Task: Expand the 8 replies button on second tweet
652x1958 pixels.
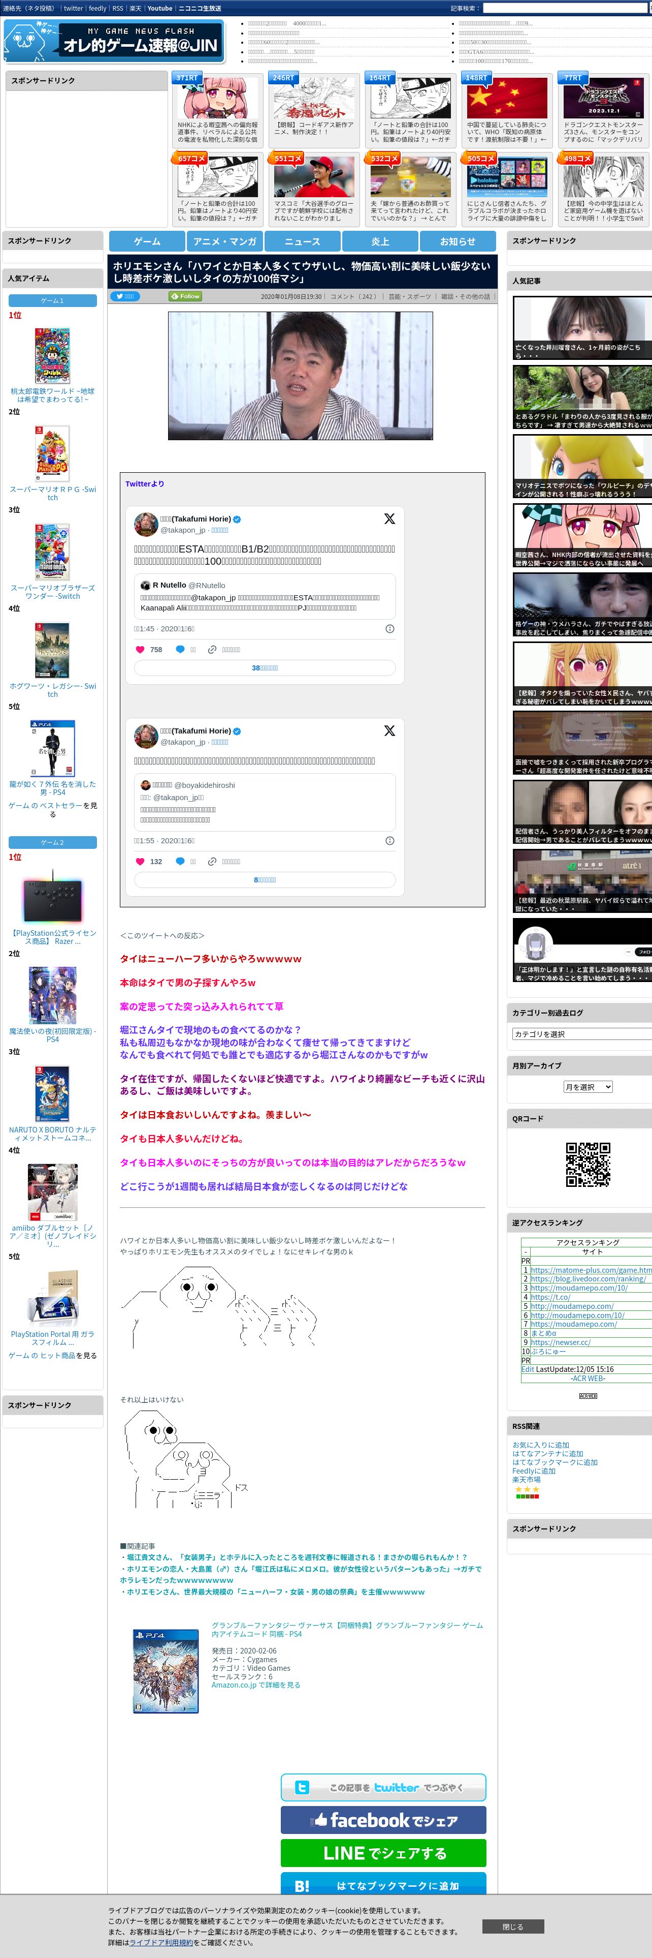Action: 265,880
